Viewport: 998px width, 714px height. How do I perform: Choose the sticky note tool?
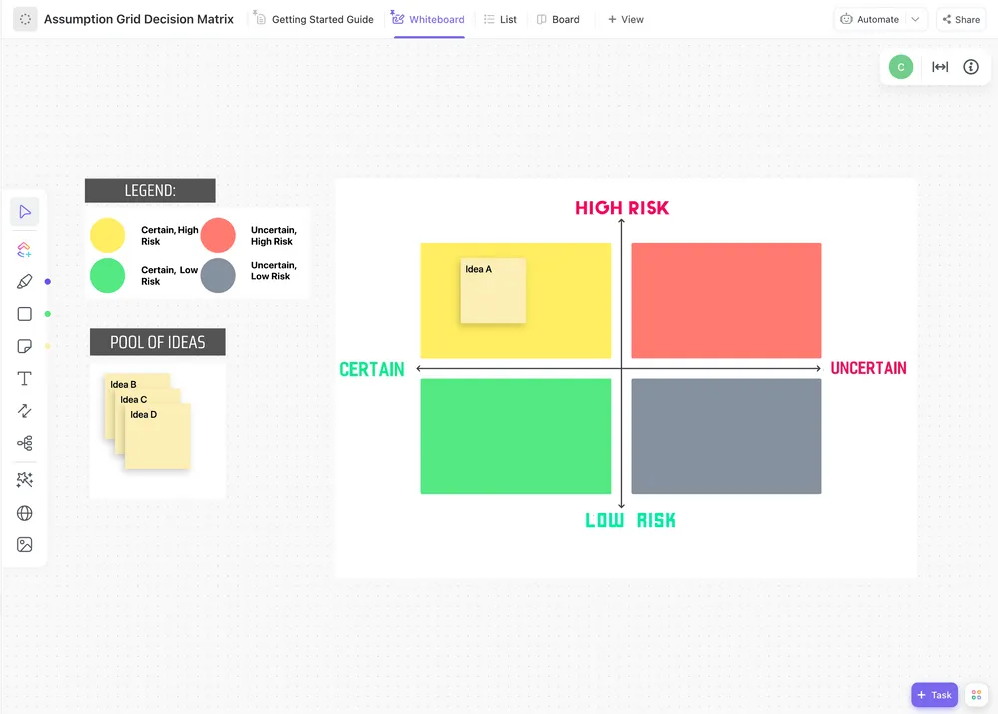(x=24, y=345)
